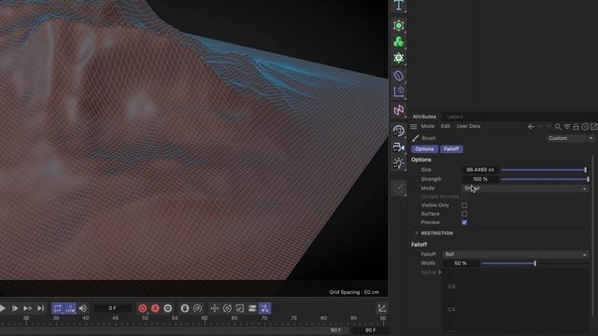Open Attributes in new window icon
598x336 pixels.
tap(593, 127)
